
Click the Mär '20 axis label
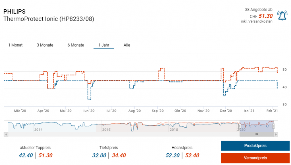pos(20,111)
